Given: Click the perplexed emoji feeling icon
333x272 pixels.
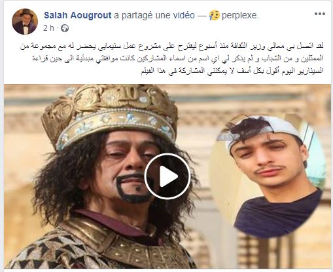Looking at the screenshot, I should coord(214,15).
